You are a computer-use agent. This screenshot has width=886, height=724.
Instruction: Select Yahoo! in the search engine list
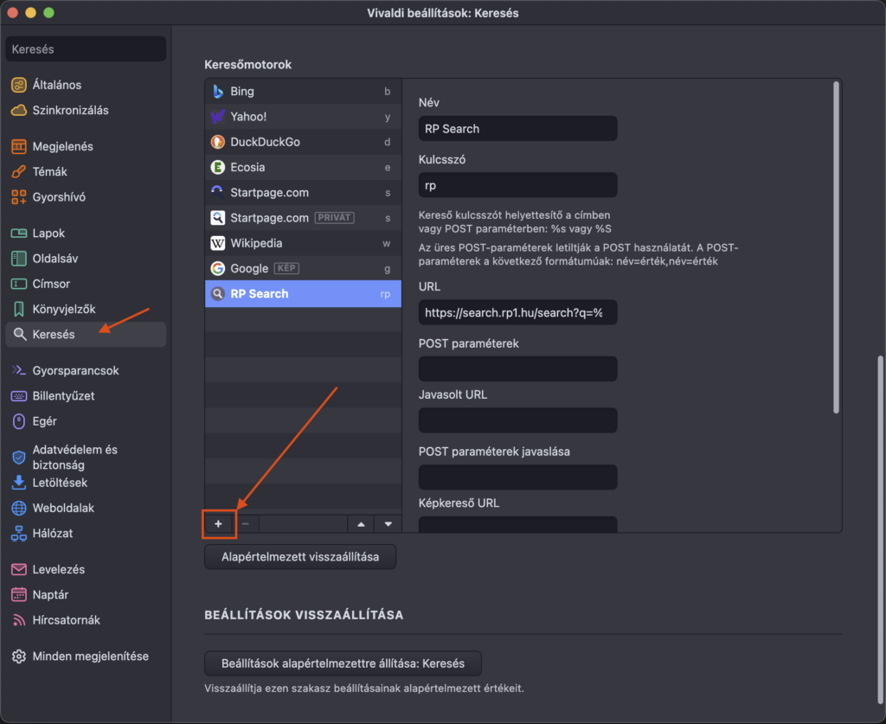(x=304, y=117)
